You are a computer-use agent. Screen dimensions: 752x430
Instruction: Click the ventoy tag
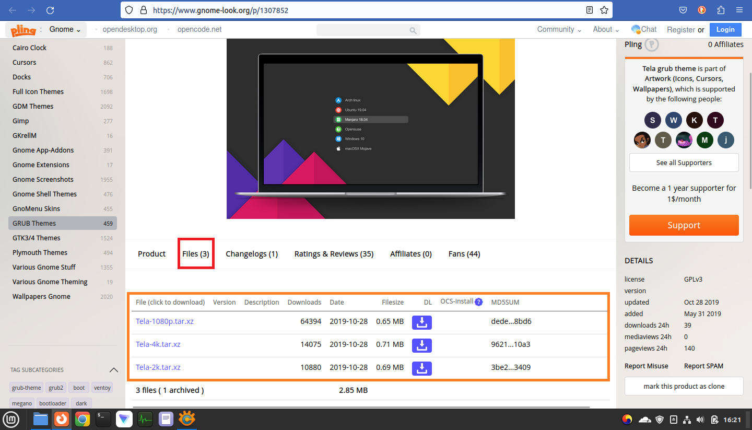coord(102,388)
